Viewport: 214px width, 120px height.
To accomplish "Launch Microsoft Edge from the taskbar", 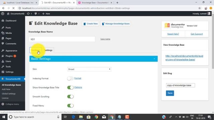I will pos(73,117).
